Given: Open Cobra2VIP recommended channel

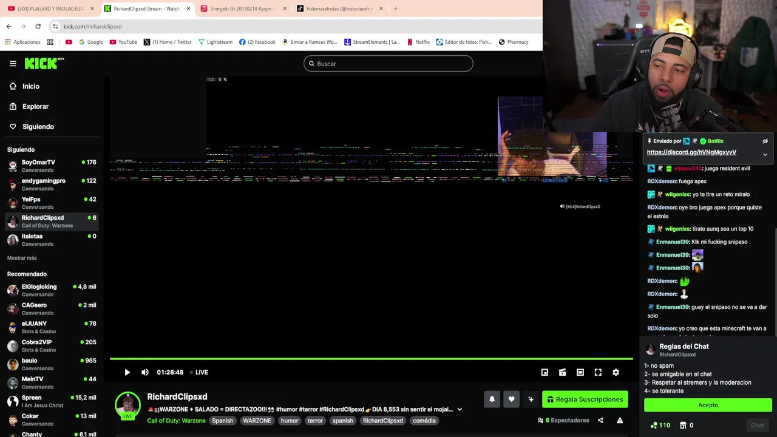Looking at the screenshot, I should 52,346.
